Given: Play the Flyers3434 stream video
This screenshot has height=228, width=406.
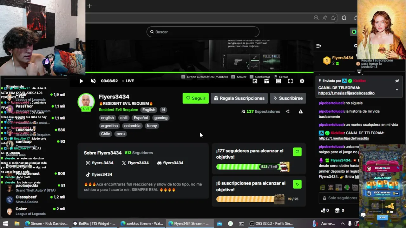Looking at the screenshot, I should pos(81,81).
